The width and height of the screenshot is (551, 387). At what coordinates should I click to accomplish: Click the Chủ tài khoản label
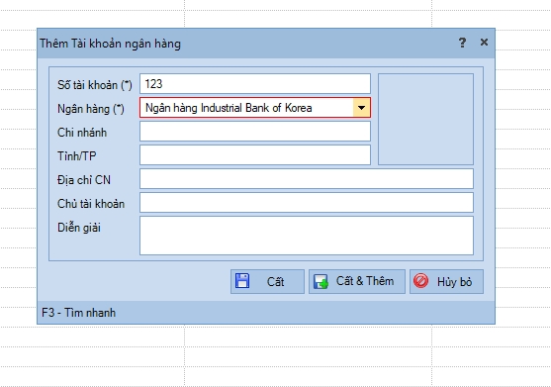(91, 204)
